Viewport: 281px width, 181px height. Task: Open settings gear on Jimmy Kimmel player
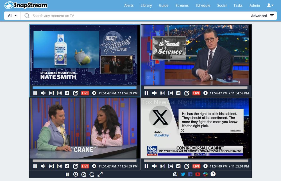[94, 93]
